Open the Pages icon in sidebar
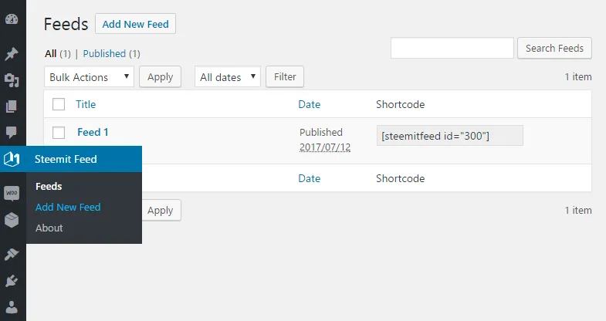The height and width of the screenshot is (321, 606). [12, 106]
